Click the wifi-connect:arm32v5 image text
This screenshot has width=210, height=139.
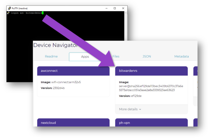pos(66,82)
